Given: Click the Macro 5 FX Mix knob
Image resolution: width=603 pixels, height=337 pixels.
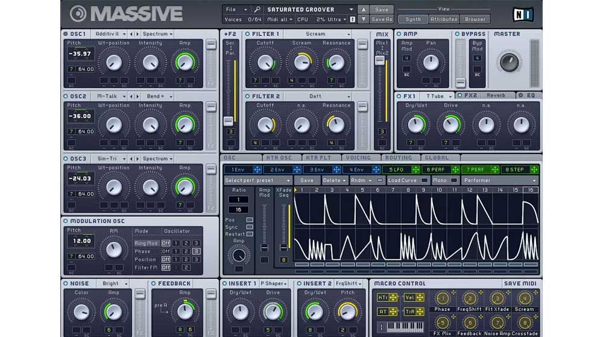Looking at the screenshot, I should [442, 323].
